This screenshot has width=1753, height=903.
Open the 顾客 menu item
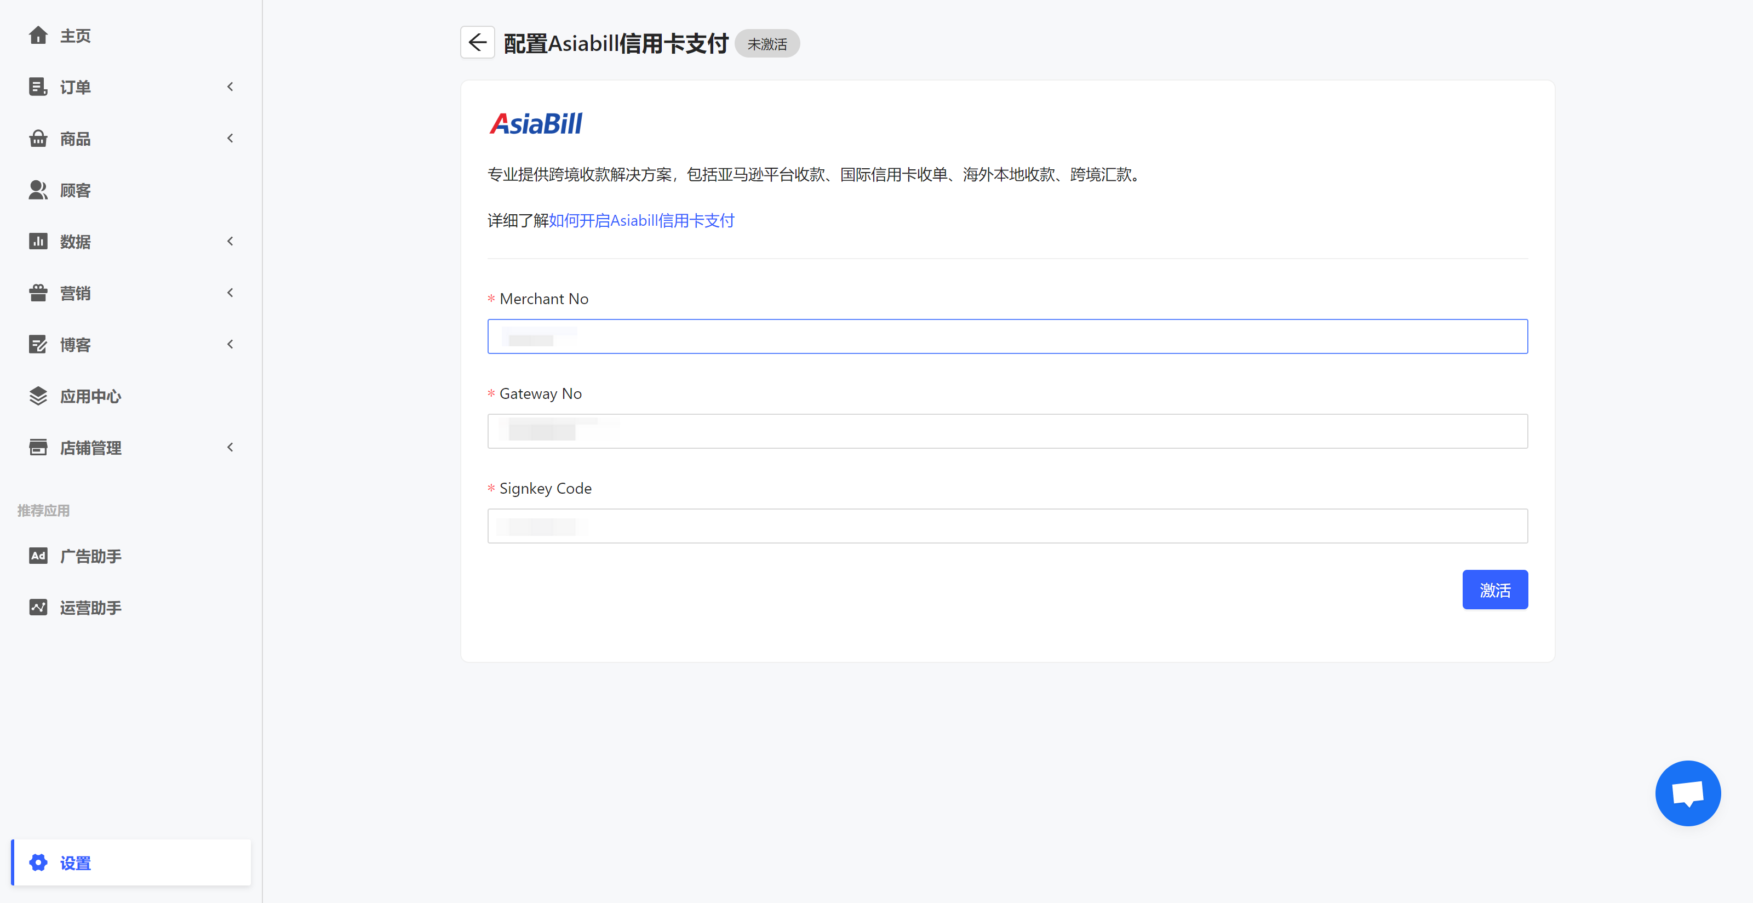pos(131,190)
